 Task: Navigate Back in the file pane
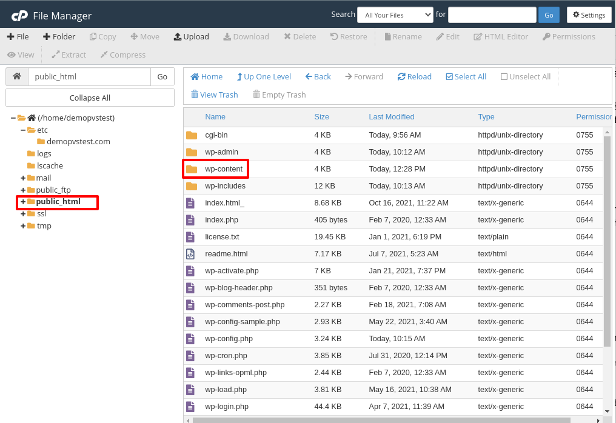pyautogui.click(x=318, y=76)
